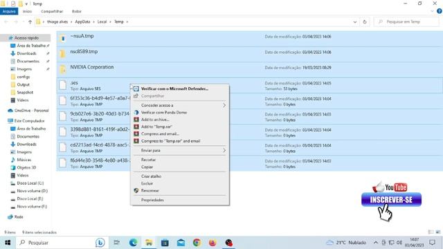This screenshot has width=443, height=249.
Task: Choose Copiar in context menu
Action: coord(180,167)
